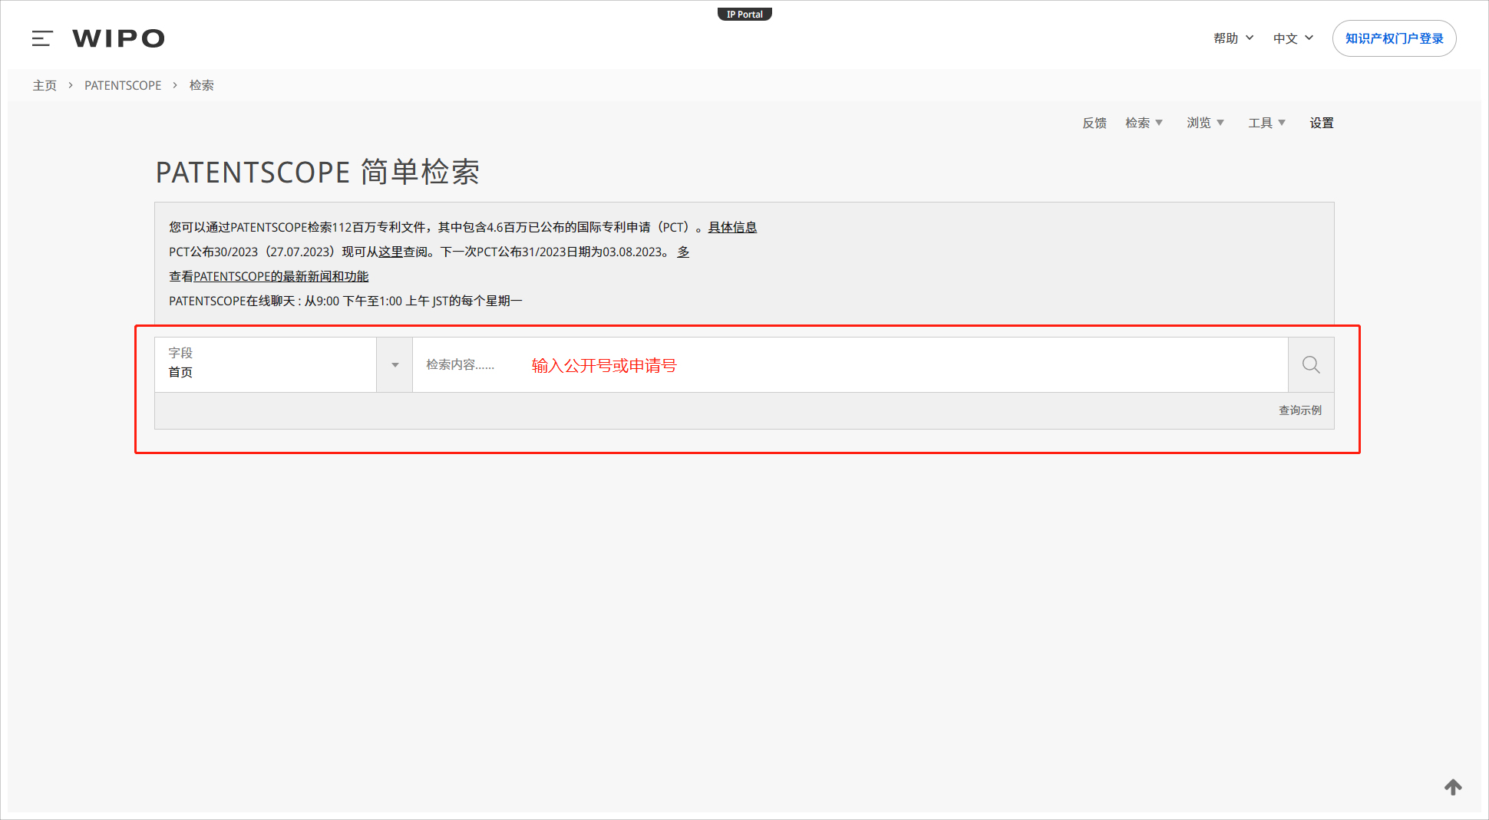Click 知识产权门户登录 login button
Viewport: 1489px width, 820px height.
[x=1394, y=38]
